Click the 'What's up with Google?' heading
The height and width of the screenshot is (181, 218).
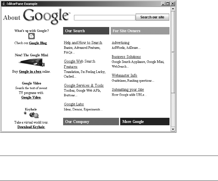tap(32, 31)
